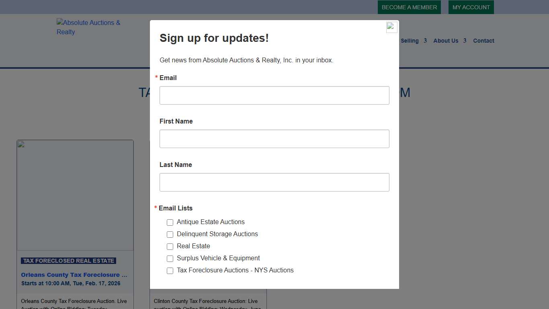Open the Contact menu item
The width and height of the screenshot is (549, 309).
tap(483, 41)
